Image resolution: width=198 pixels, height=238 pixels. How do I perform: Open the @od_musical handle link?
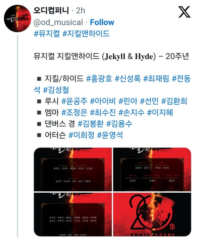[x=58, y=22]
